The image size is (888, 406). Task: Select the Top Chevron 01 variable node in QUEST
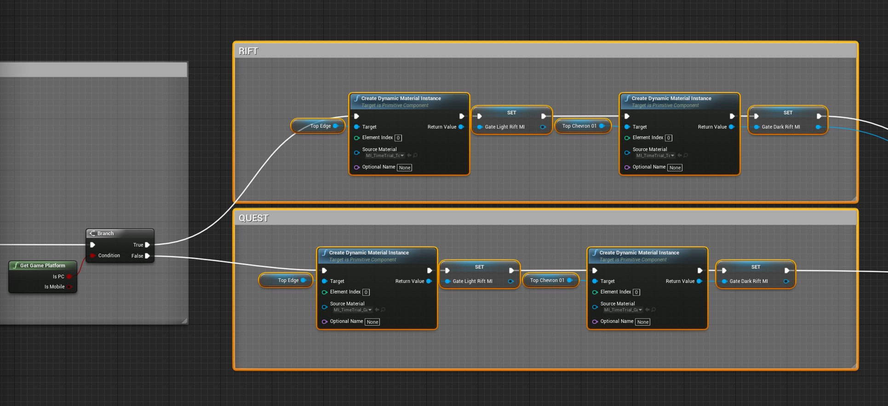tap(547, 280)
